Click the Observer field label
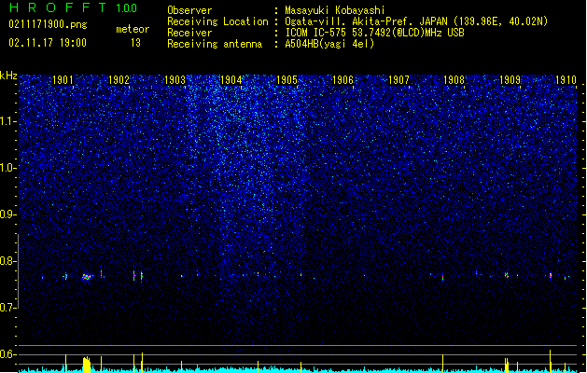Viewport: 587px width, 373px height. click(189, 10)
